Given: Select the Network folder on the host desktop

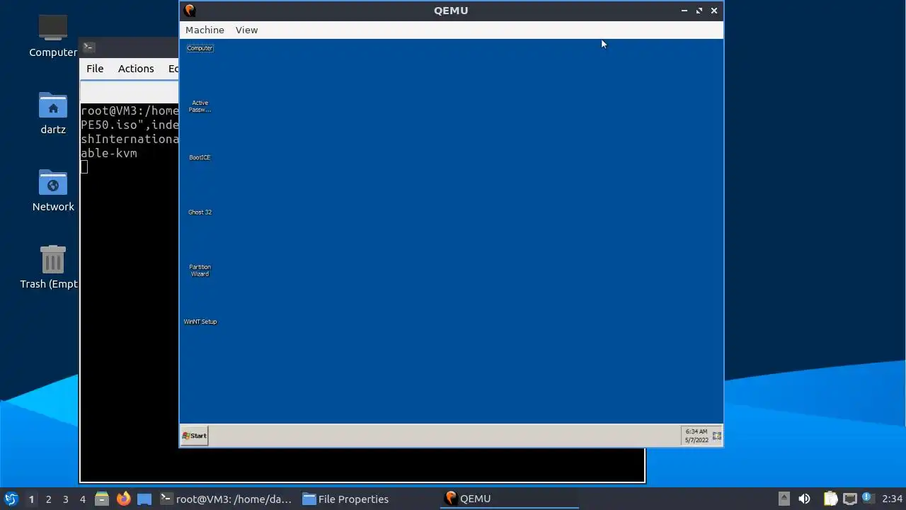Looking at the screenshot, I should 53,191.
